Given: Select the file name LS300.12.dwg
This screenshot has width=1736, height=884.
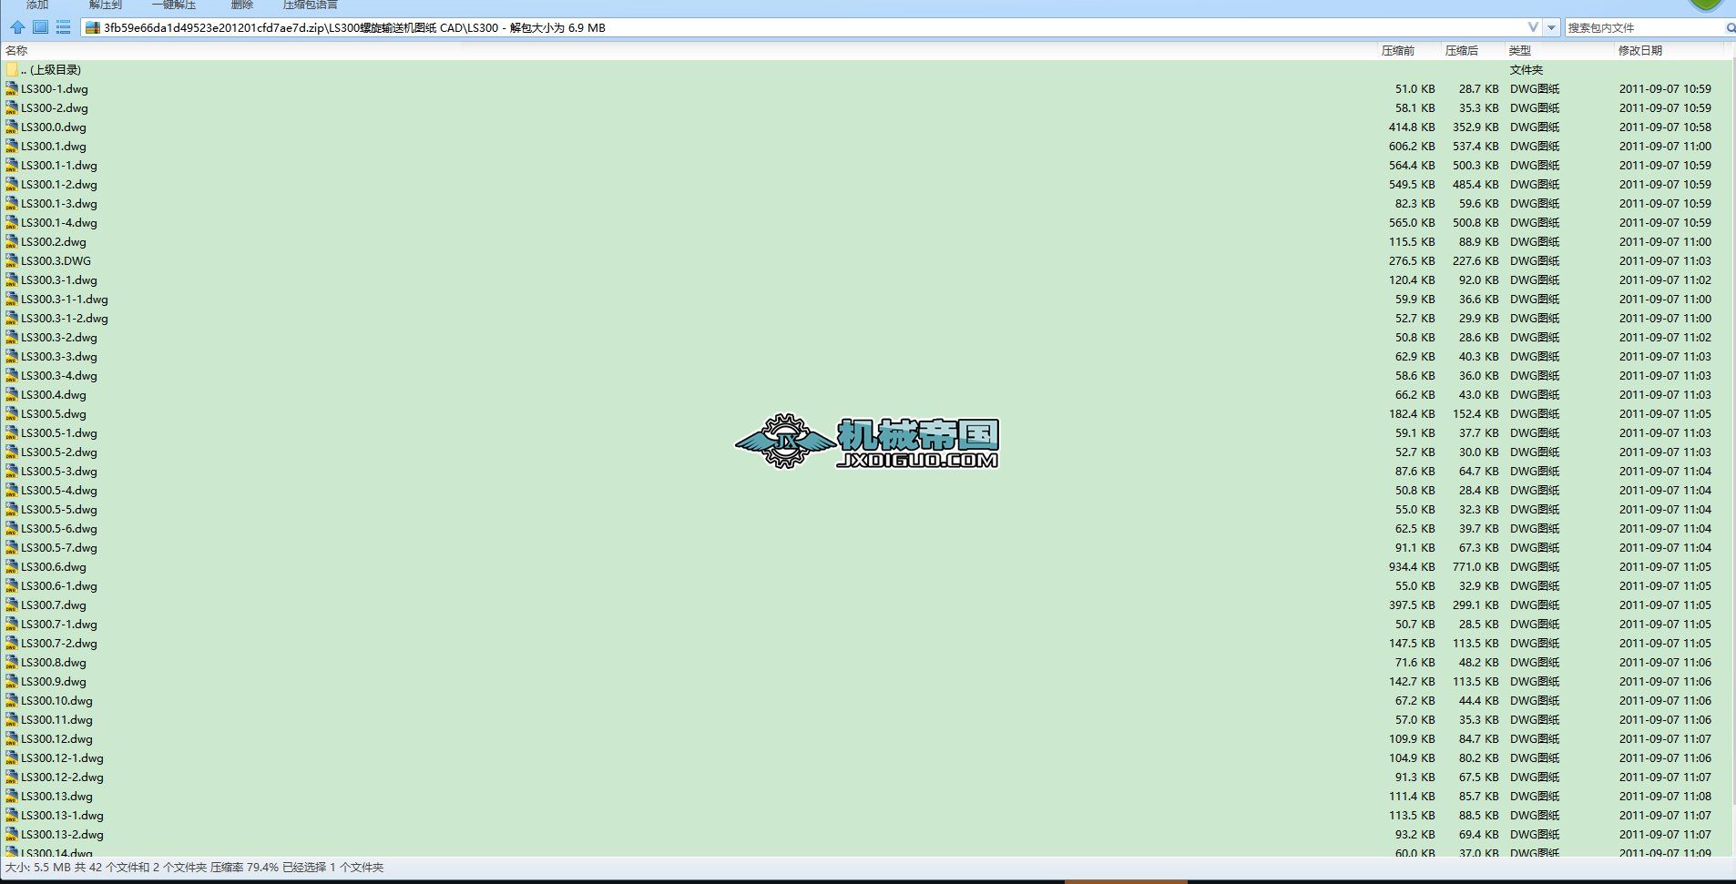Looking at the screenshot, I should tap(57, 739).
